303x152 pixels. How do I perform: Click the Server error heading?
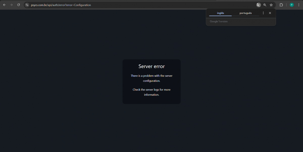point(151,66)
